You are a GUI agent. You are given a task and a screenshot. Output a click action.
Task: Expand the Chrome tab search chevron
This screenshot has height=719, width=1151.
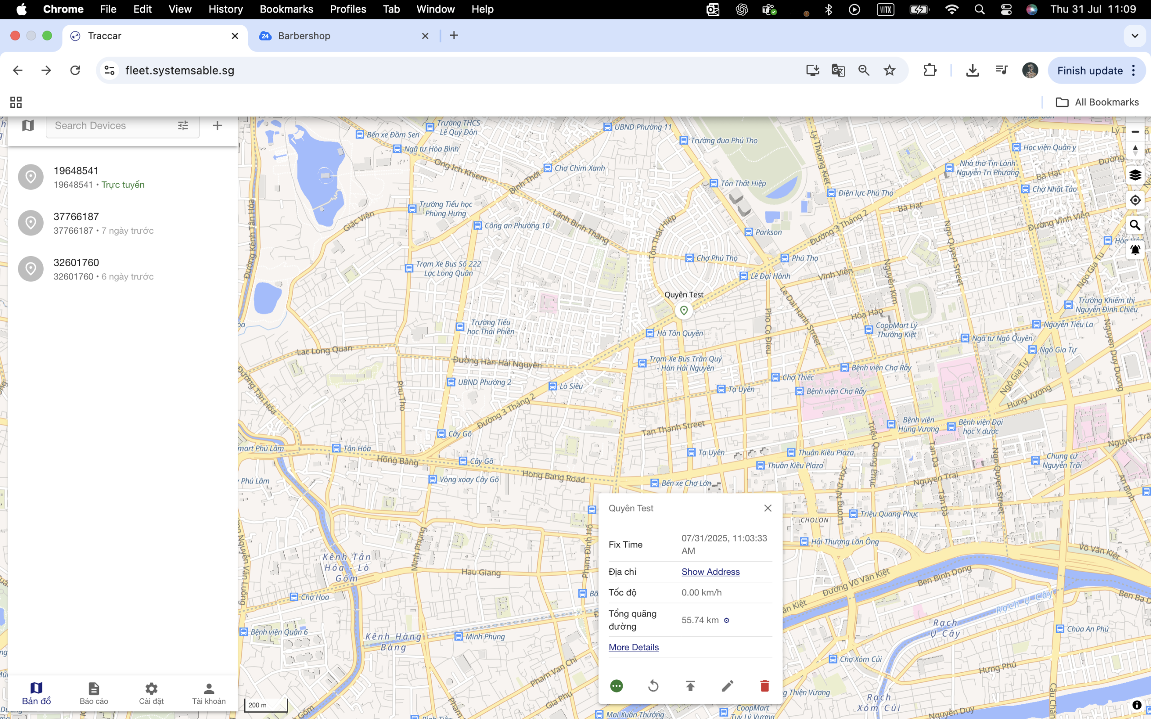click(x=1134, y=36)
